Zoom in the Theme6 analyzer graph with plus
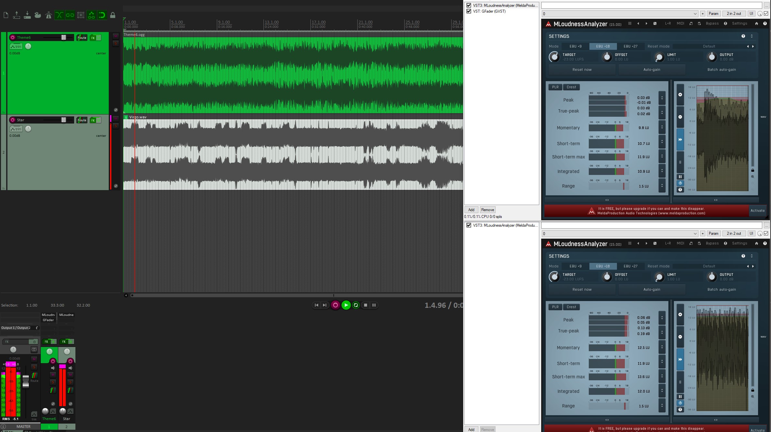This screenshot has height=432, width=771. coord(680,95)
